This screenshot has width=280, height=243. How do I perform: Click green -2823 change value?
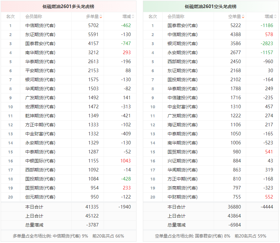pyautogui.click(x=267, y=44)
